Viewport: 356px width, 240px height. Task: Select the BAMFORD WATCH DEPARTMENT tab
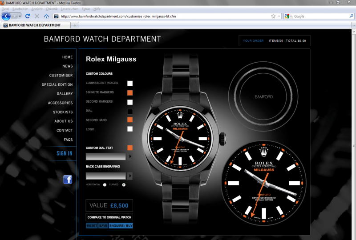[35, 25]
